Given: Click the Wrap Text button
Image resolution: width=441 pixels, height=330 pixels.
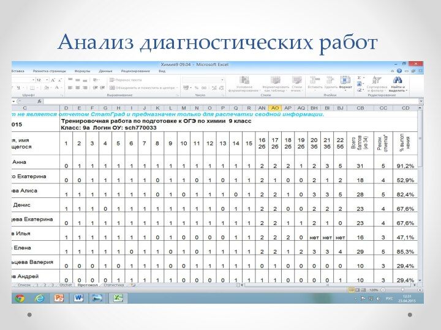Looking at the screenshot, I should (126, 79).
